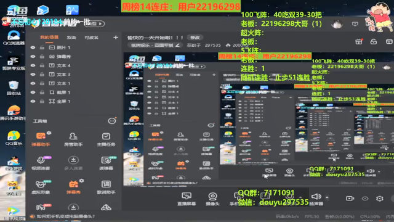Toggle the preview eye icon in the bottom bar

coord(365,199)
